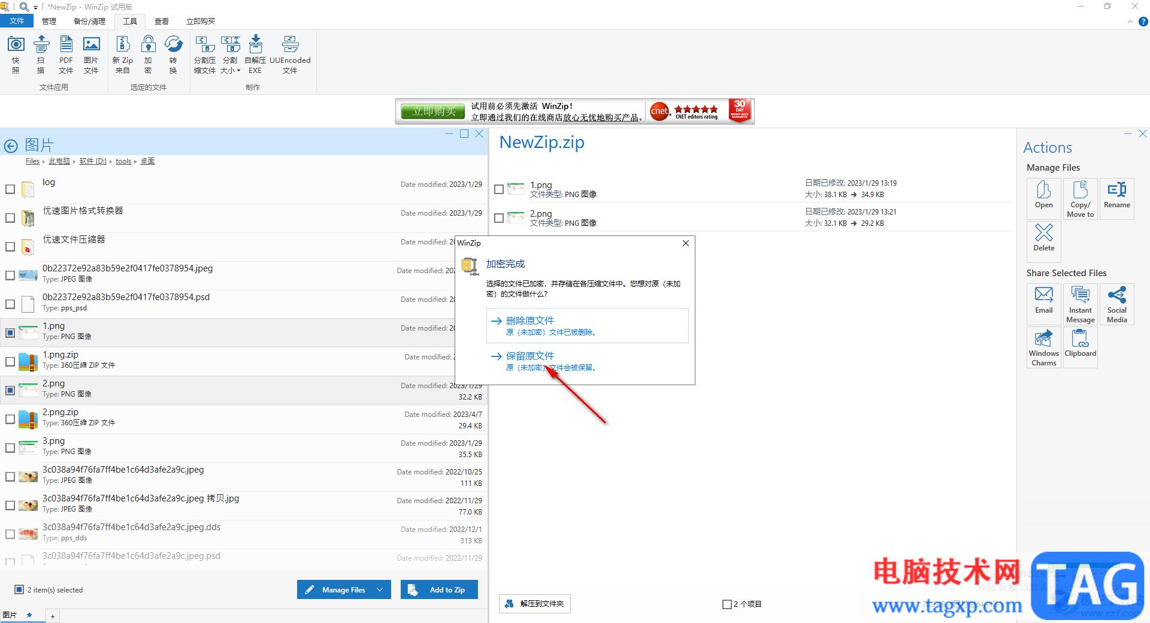Viewport: 1150px width, 623px height.
Task: Switch to the 管理 ribbon tab
Action: pos(49,21)
